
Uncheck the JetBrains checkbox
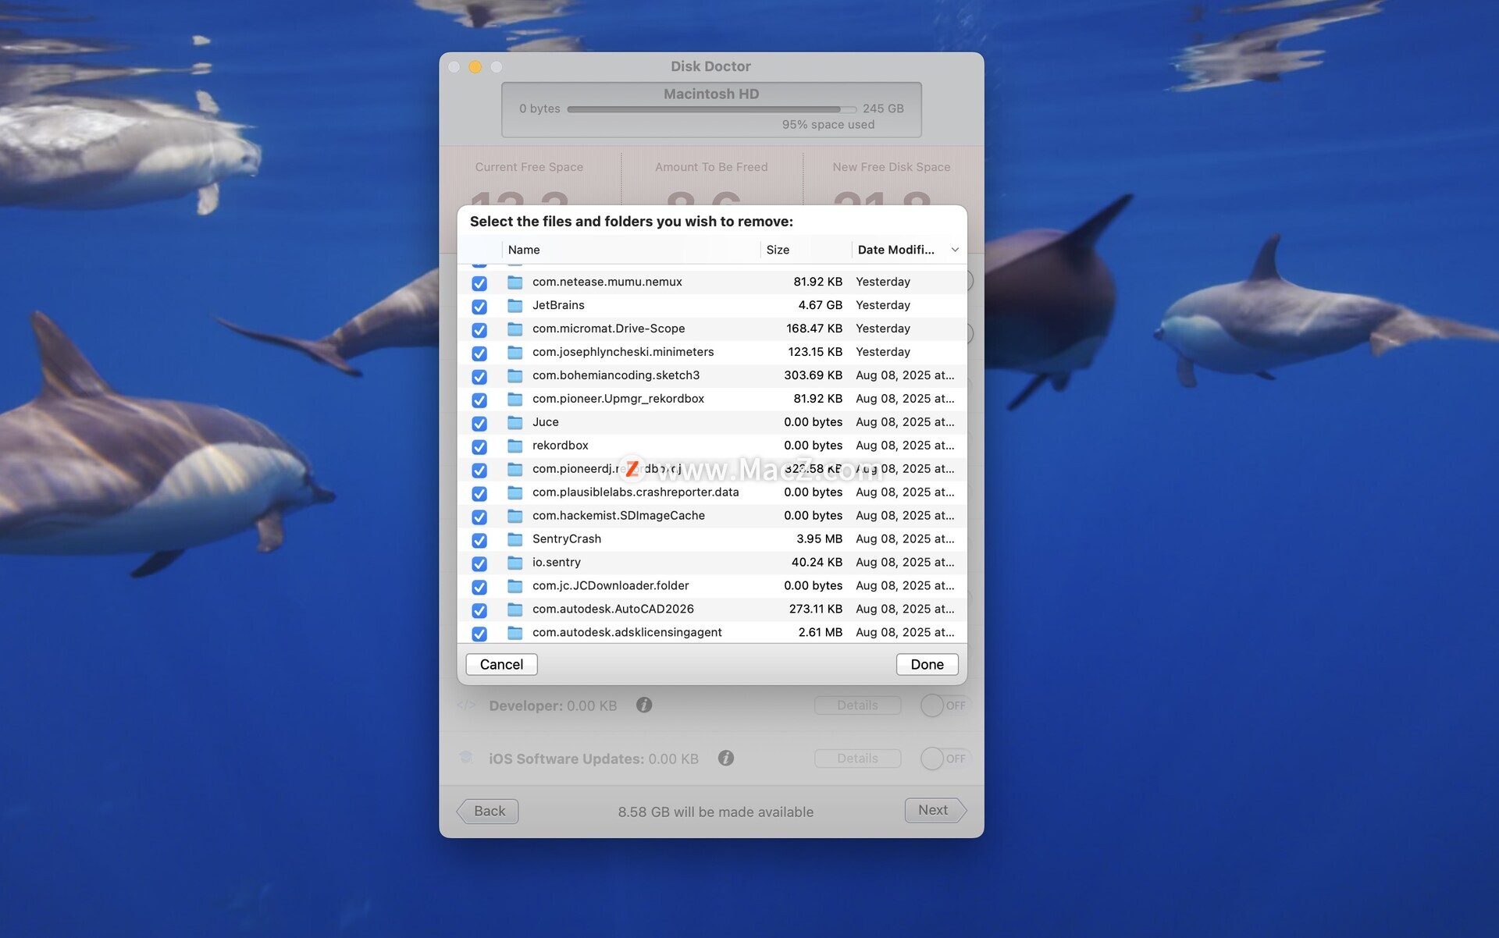[x=479, y=306]
